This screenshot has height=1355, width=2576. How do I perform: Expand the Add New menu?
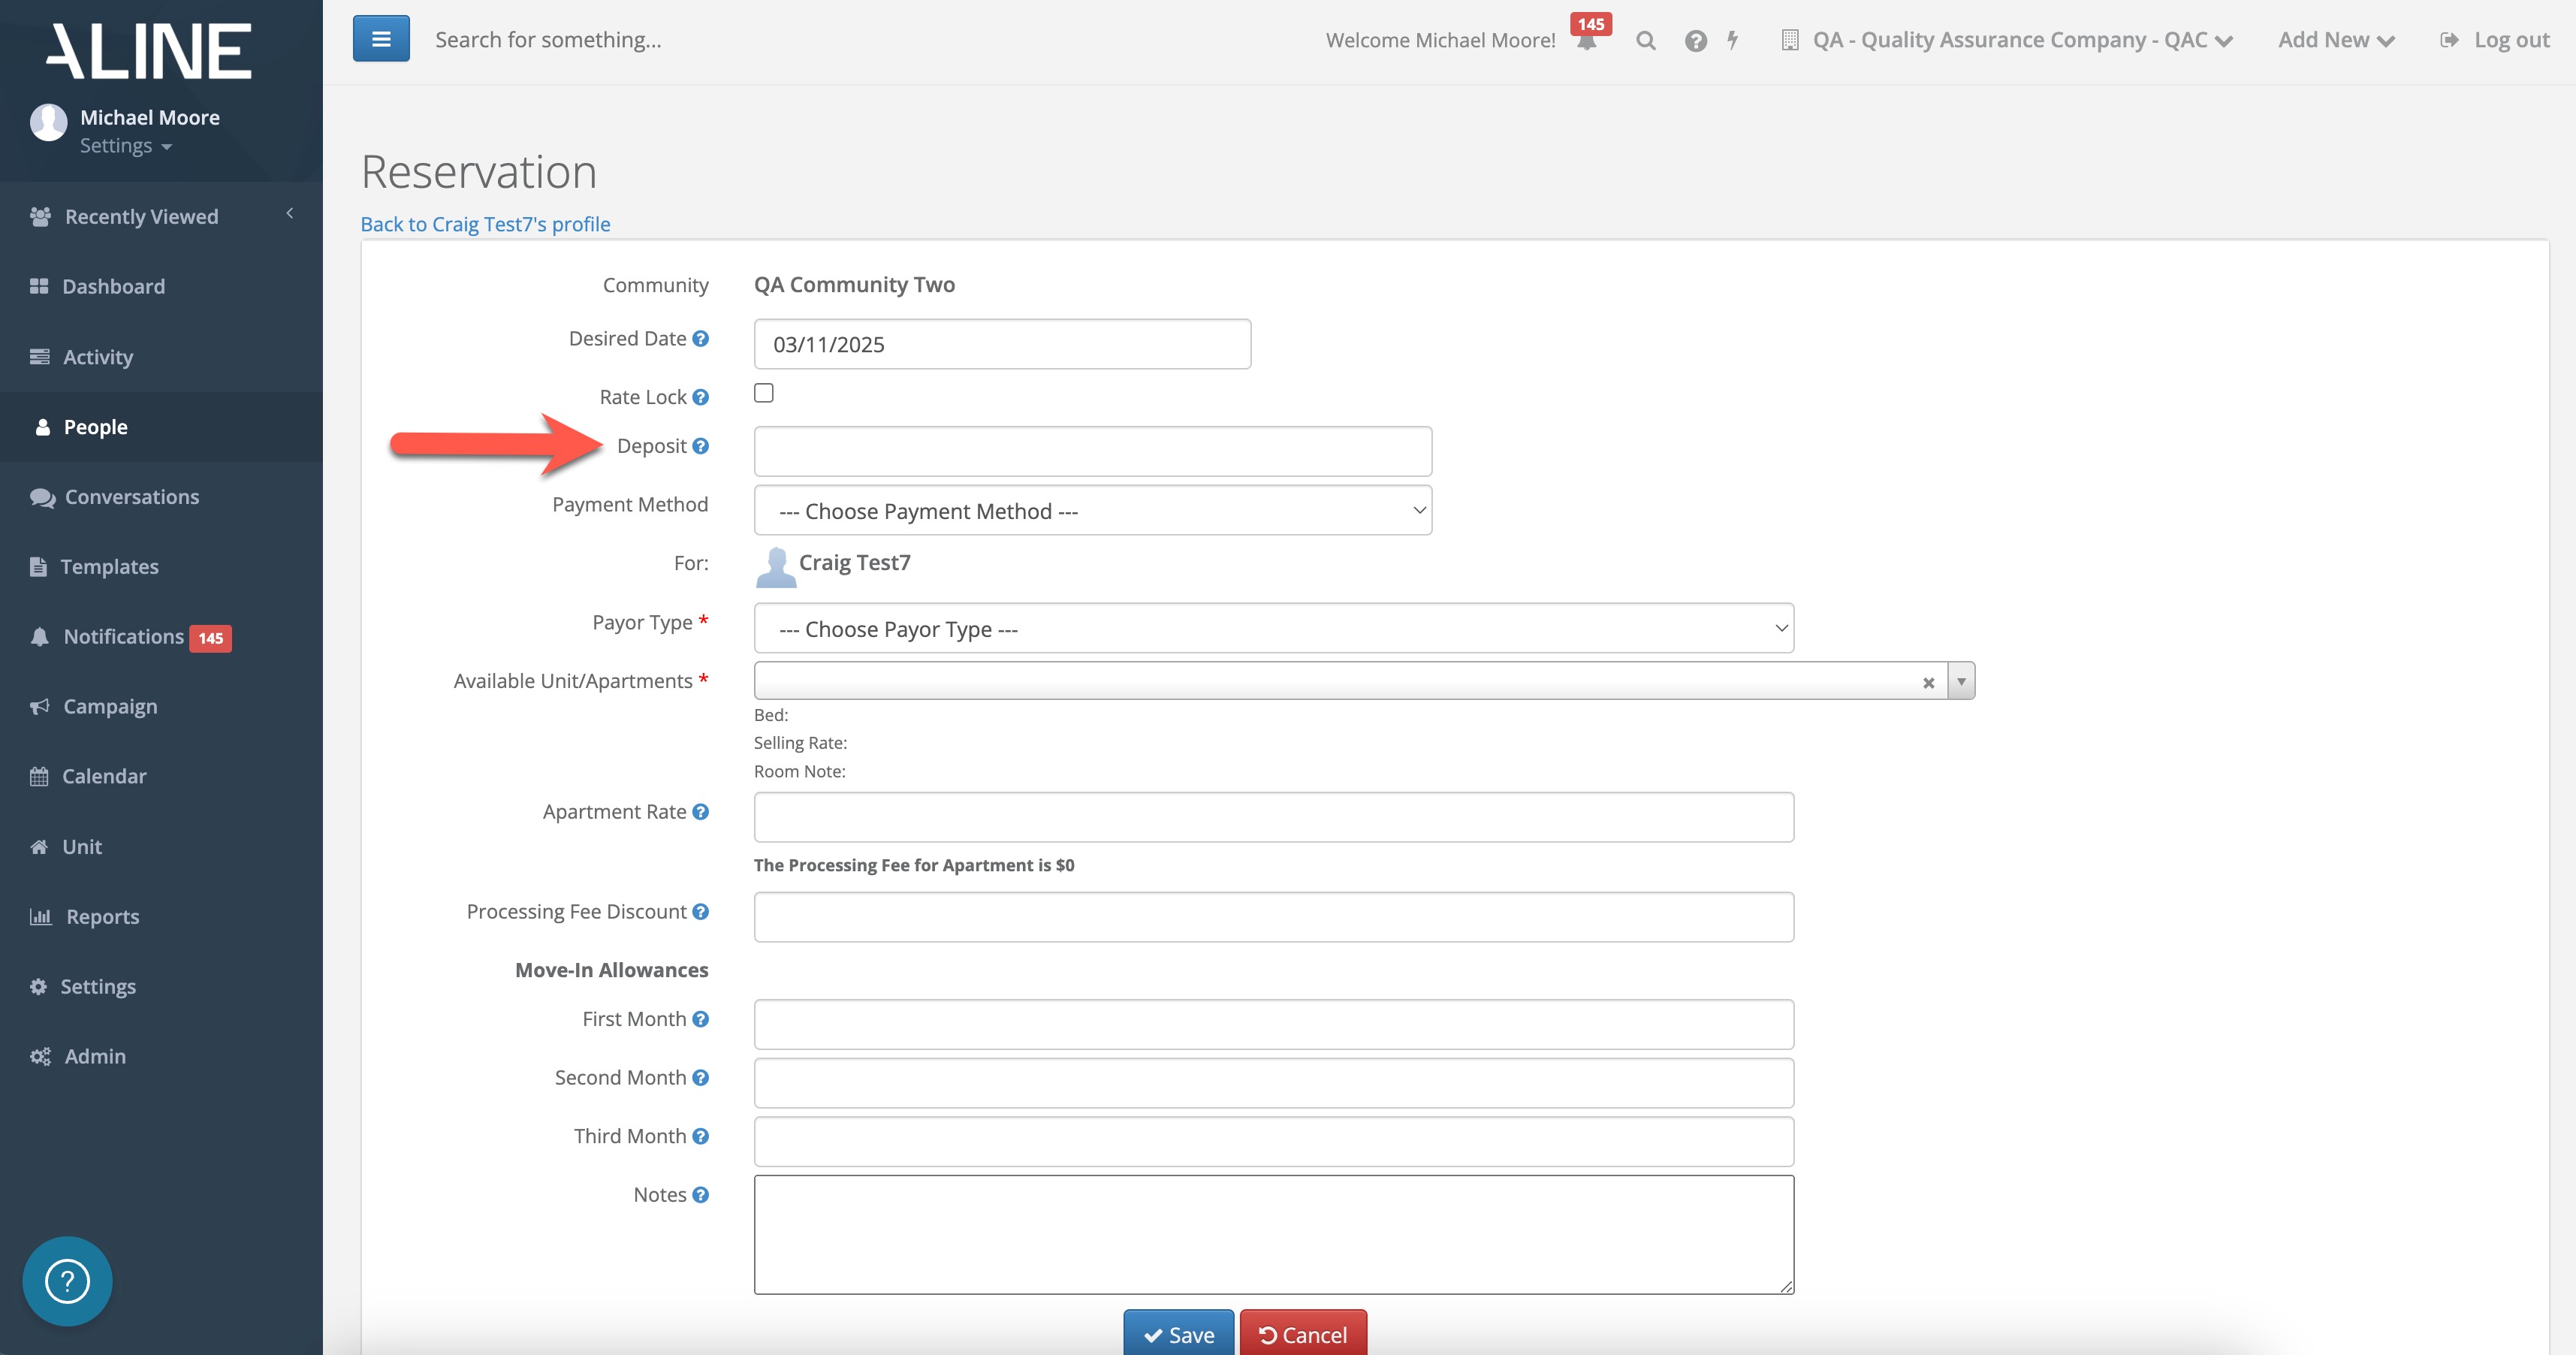point(2335,40)
